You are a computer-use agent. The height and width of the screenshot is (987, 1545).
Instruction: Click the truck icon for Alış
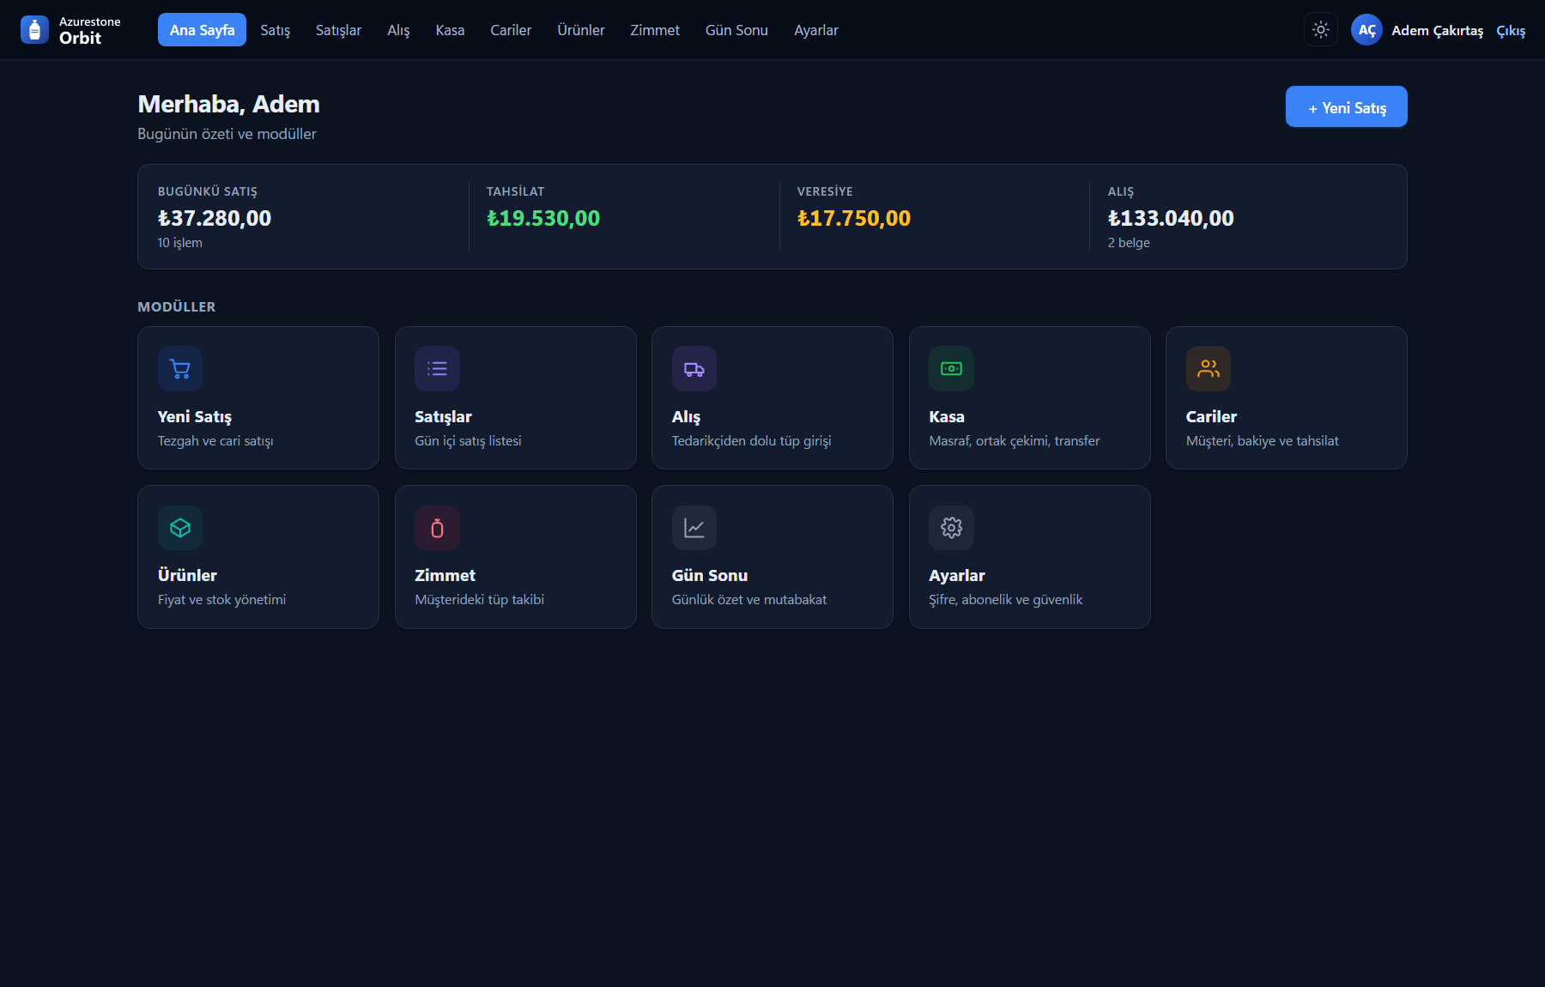[694, 369]
